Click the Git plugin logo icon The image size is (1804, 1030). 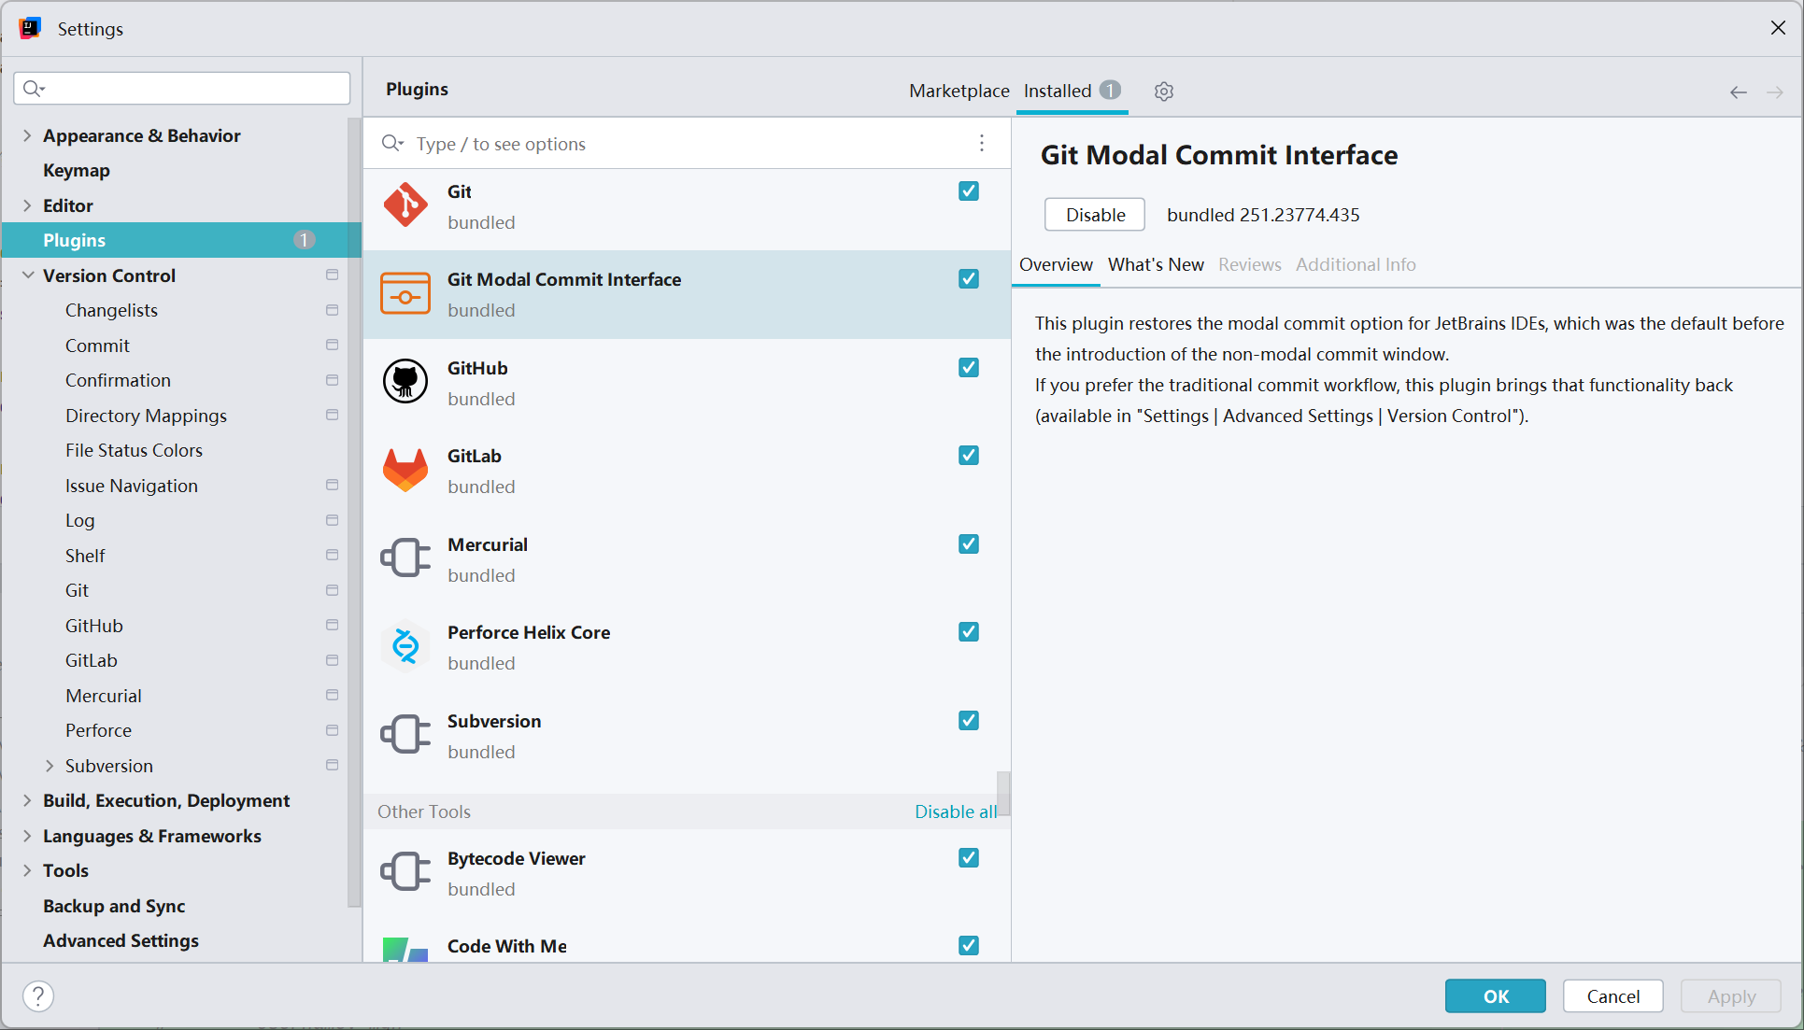pyautogui.click(x=405, y=205)
